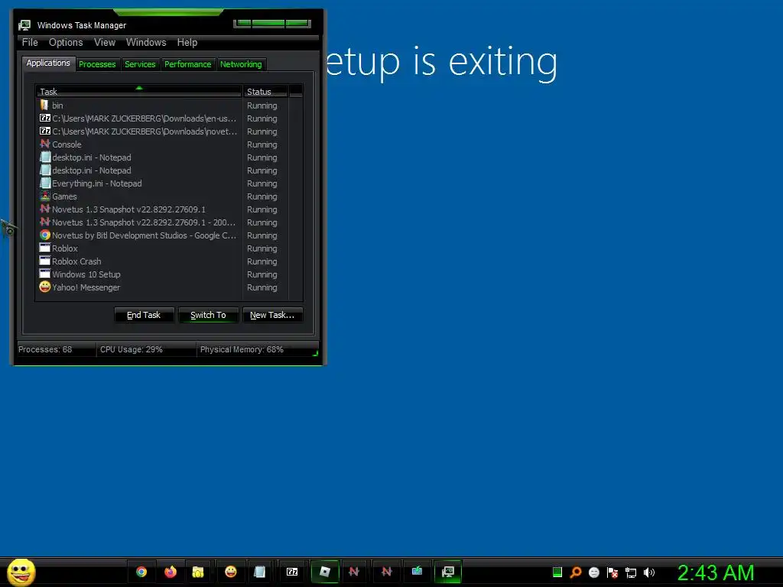Sort by the Status column header
The height and width of the screenshot is (587, 783).
tap(265, 92)
